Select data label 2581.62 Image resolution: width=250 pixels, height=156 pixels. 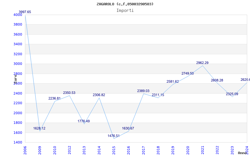173,81
